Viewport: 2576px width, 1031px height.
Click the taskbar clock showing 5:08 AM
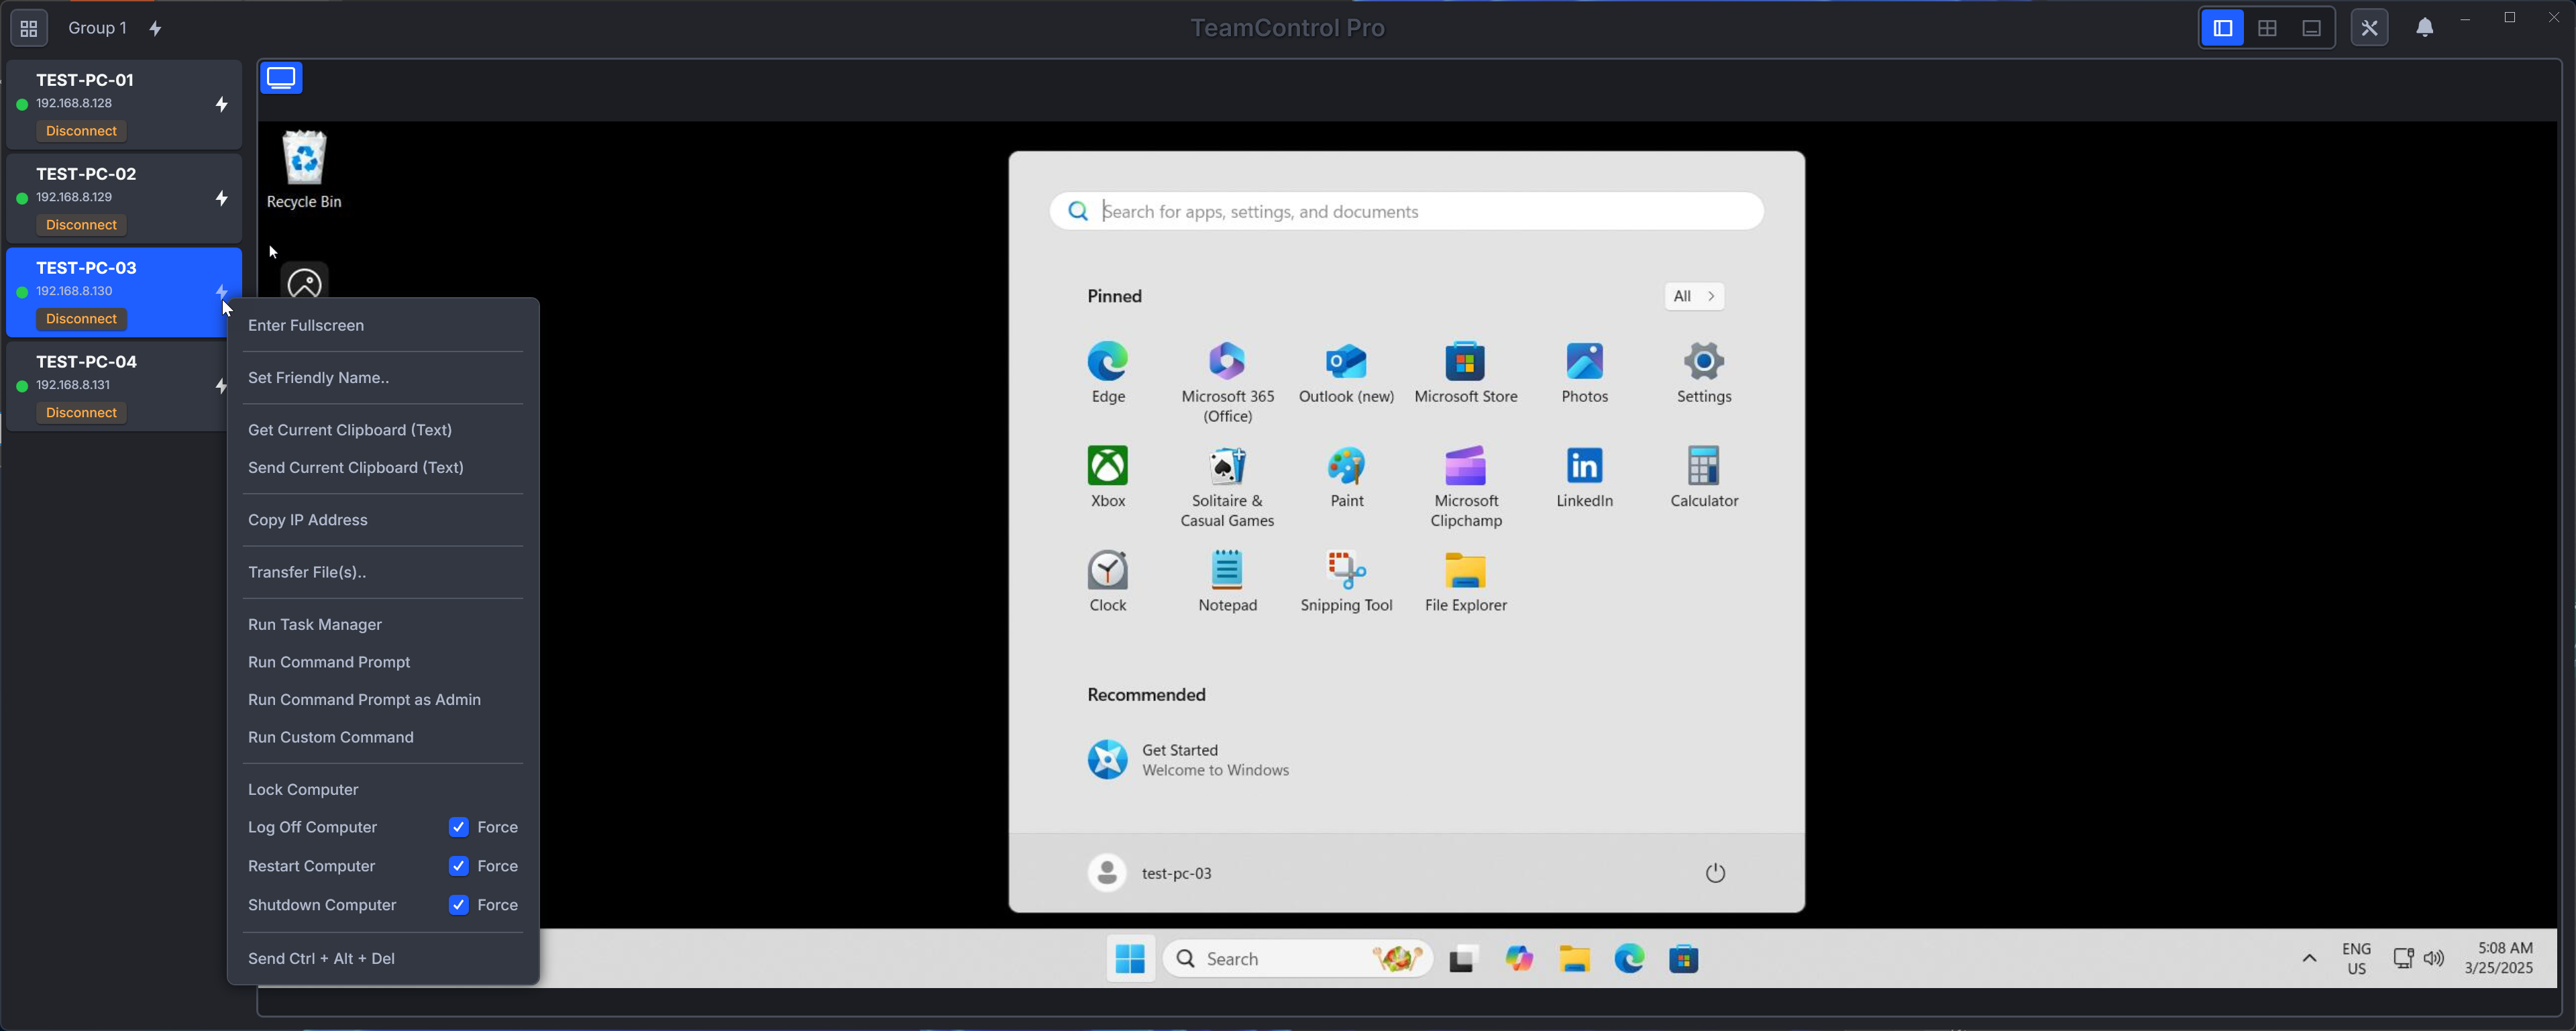click(x=2499, y=958)
